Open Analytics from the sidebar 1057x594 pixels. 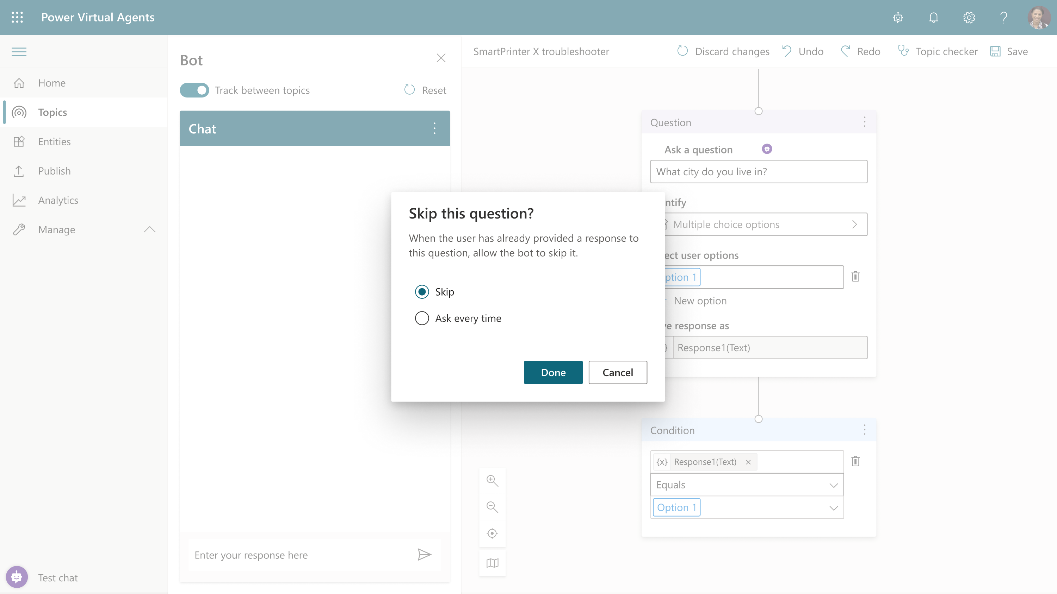pos(57,200)
